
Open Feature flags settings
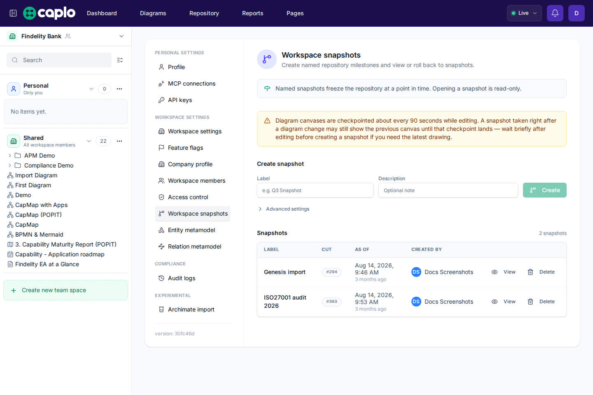(192, 148)
